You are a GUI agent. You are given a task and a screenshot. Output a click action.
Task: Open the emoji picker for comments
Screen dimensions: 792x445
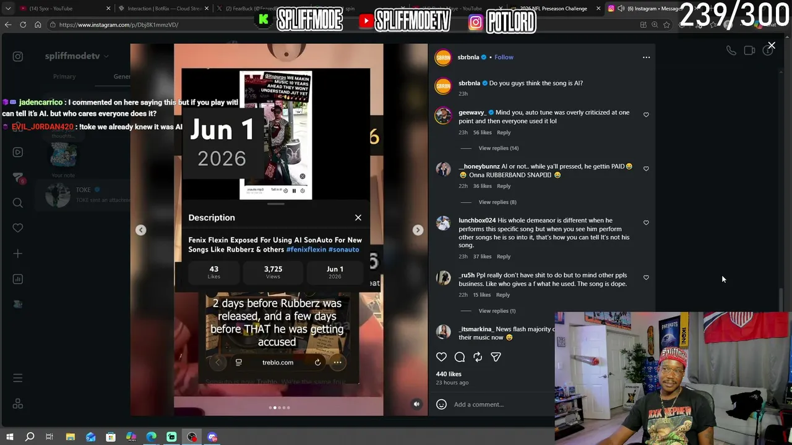(x=441, y=404)
